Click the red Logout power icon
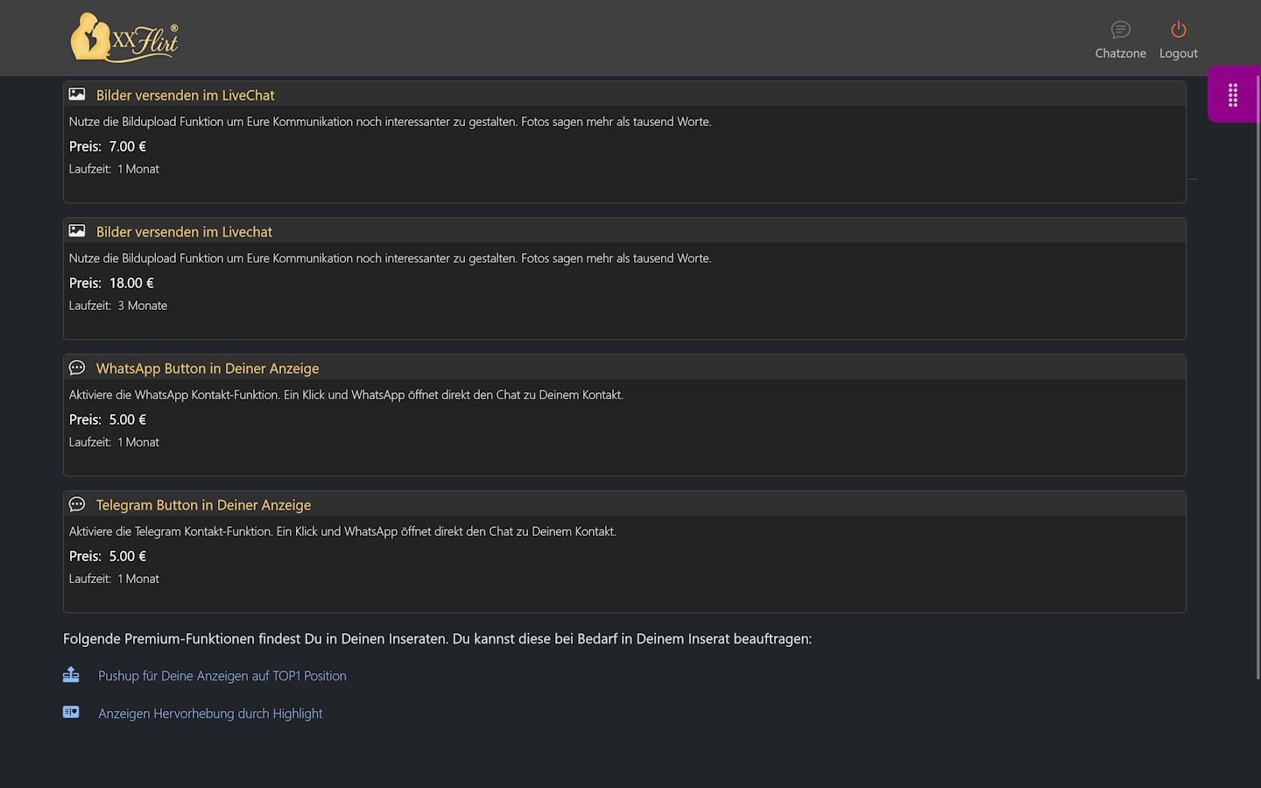Image resolution: width=1261 pixels, height=788 pixels. pyautogui.click(x=1178, y=30)
